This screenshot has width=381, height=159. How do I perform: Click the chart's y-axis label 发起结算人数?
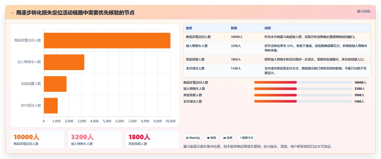coord(31,84)
